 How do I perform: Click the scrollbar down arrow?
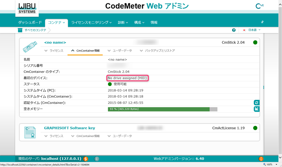[x=280, y=157]
